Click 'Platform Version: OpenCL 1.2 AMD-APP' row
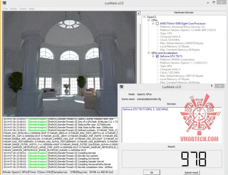Image resolution: width=228 pixels, height=175 pixels. (x=188, y=30)
